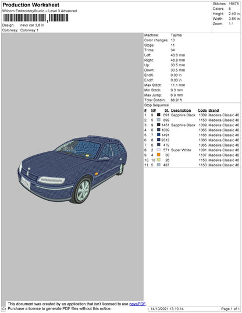Click the Total Bobbin value '88.91ft'
Screen dimensions: 242x313
176,100
